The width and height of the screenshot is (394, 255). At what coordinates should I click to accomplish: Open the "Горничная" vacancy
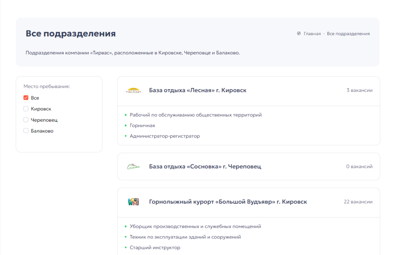pos(142,126)
